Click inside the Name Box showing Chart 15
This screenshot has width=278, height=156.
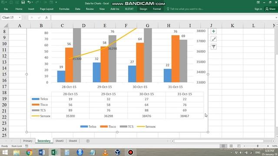(10, 17)
